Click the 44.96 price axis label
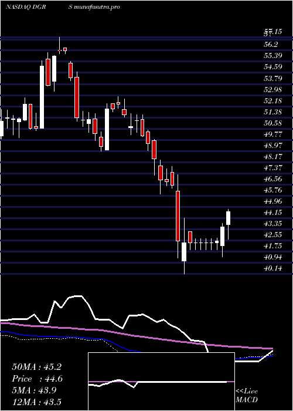The image size is (293, 411). (x=273, y=201)
